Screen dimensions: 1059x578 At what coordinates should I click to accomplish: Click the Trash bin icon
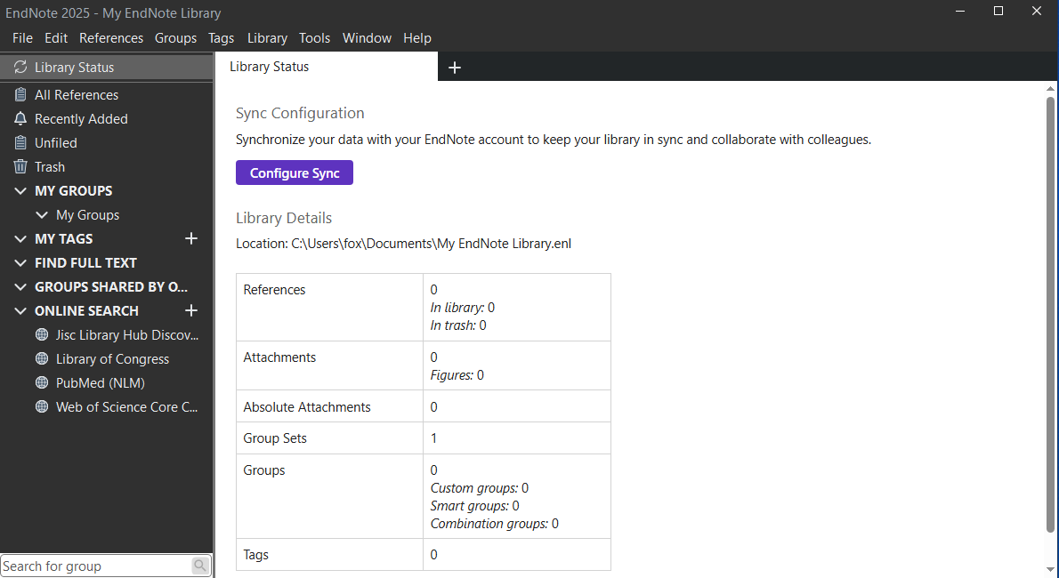coord(20,167)
